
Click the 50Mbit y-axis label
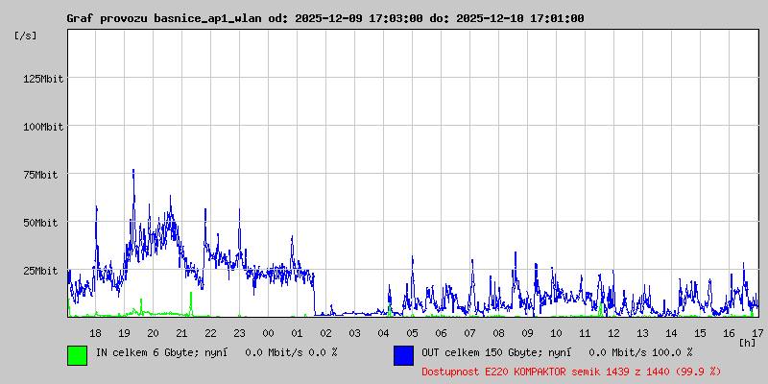point(44,223)
